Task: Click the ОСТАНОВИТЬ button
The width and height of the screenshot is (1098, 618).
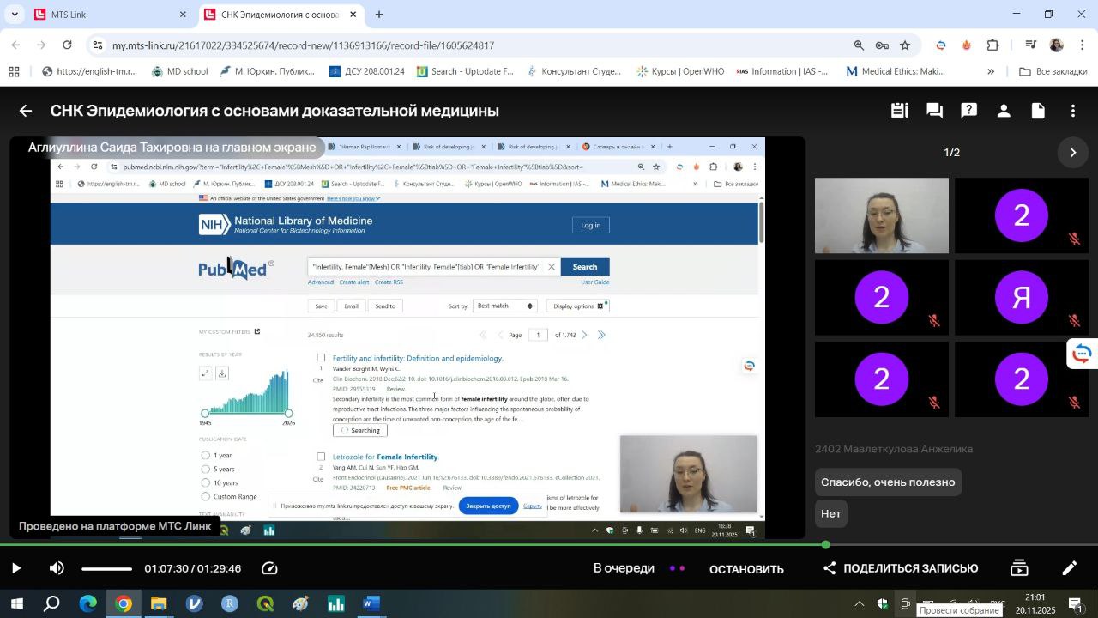Action: tap(746, 569)
